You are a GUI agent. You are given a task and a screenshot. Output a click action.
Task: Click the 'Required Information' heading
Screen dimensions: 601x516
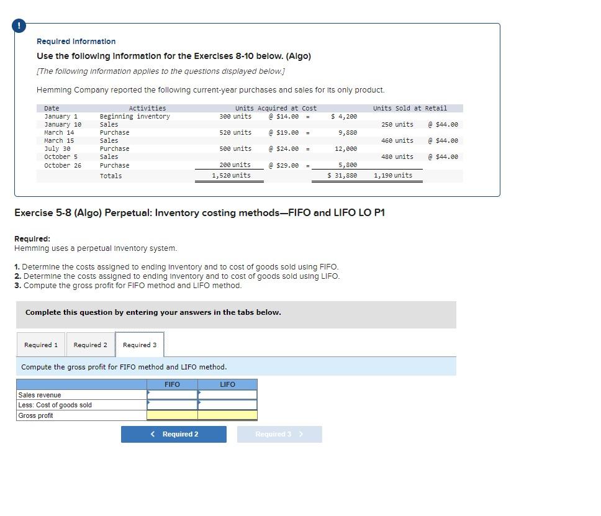76,42
